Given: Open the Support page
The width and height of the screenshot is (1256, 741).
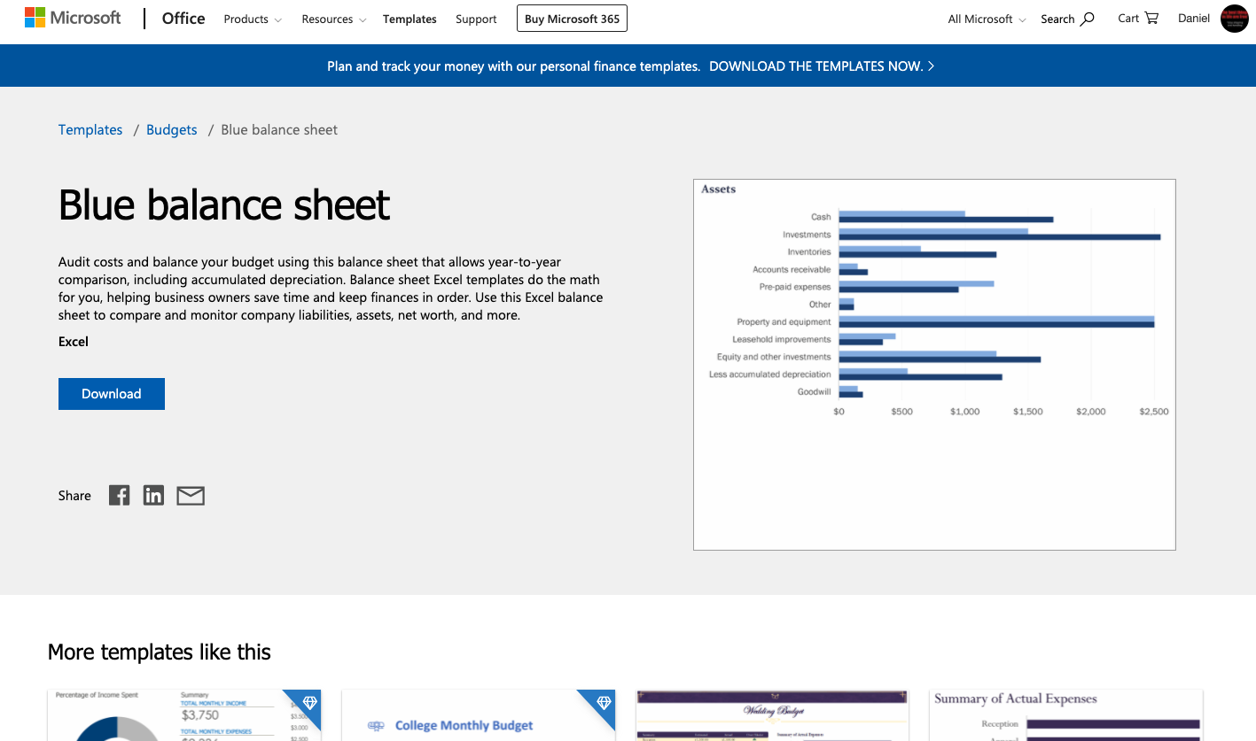Looking at the screenshot, I should 475,19.
